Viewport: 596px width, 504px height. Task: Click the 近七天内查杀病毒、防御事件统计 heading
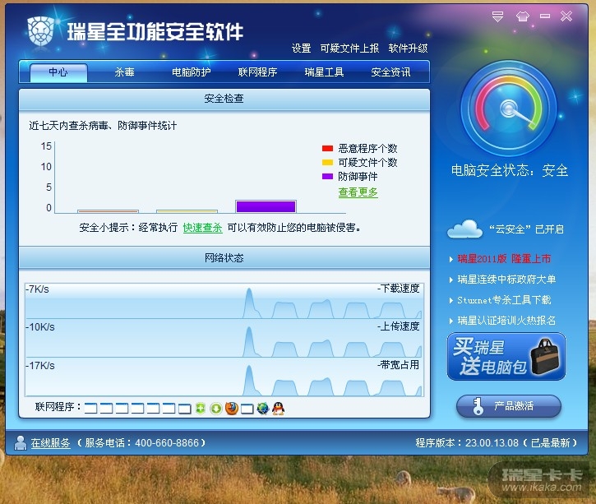(103, 126)
